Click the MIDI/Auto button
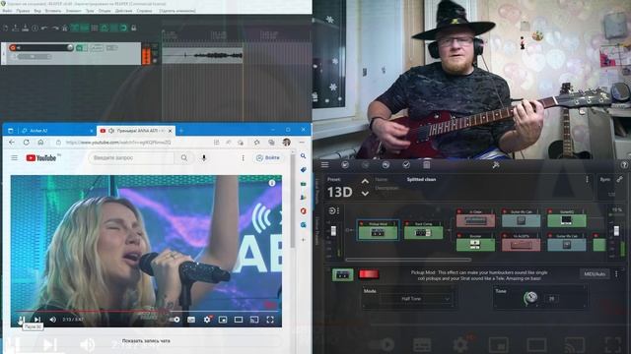The width and height of the screenshot is (631, 354). pyautogui.click(x=595, y=274)
